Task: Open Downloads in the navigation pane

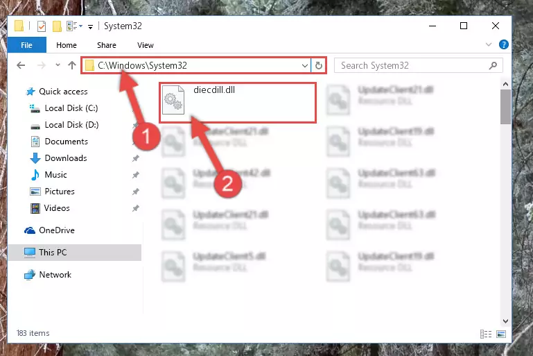Action: pos(66,158)
